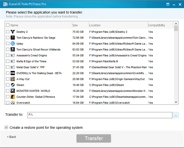Tick the Overwatch checkbox
This screenshot has width=184, height=148.
tap(8, 102)
